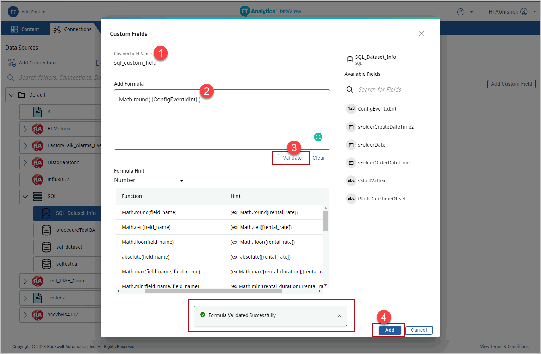Collapse the SQL connection tree node
The height and width of the screenshot is (354, 541).
[x=25, y=196]
